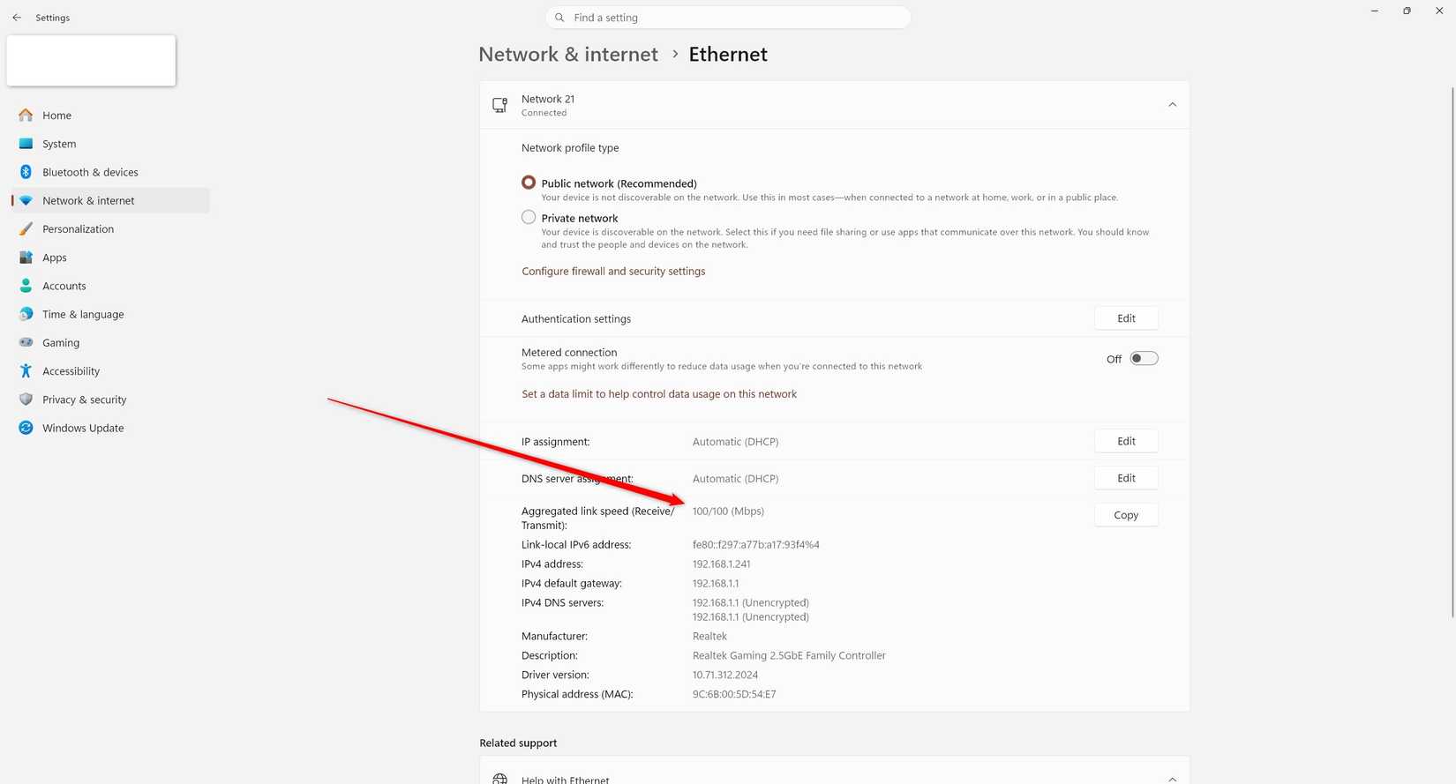Open the System settings icon
This screenshot has width=1456, height=784.
25,143
